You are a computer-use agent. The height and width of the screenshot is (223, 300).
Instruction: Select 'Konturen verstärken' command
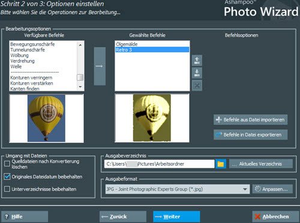32,83
